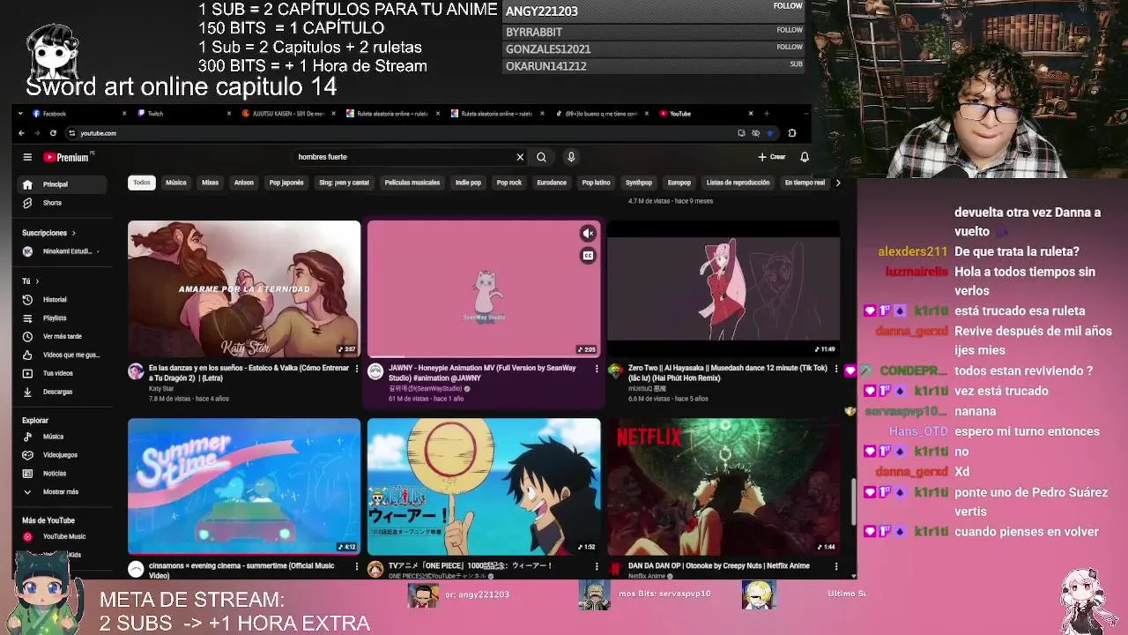The width and height of the screenshot is (1128, 635).
Task: Open the YouTube hamburger guide menu
Action: 27,157
